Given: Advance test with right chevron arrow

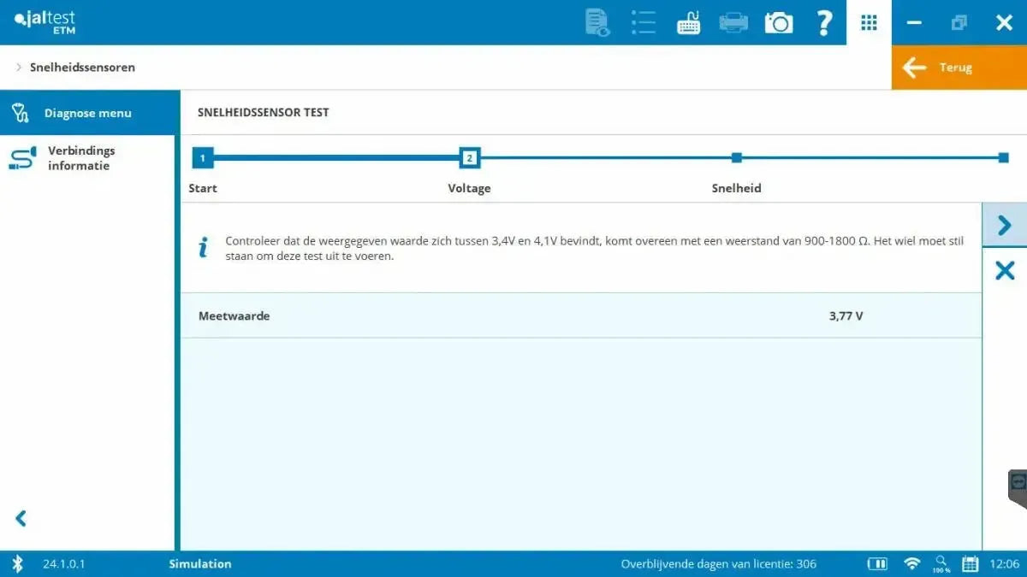Looking at the screenshot, I should pos(1003,225).
